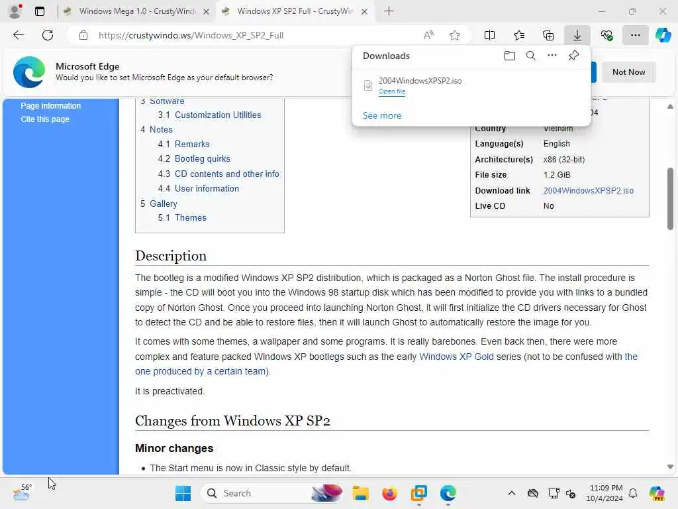Click the scrollbar up arrow
The width and height of the screenshot is (678, 509).
tap(670, 107)
